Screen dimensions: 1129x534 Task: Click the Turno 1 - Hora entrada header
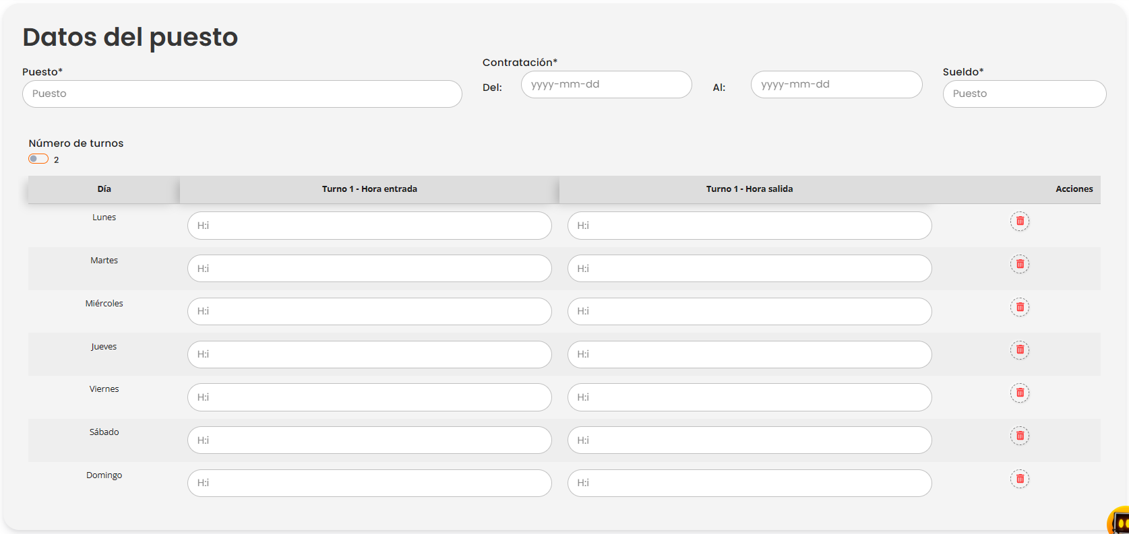369,189
